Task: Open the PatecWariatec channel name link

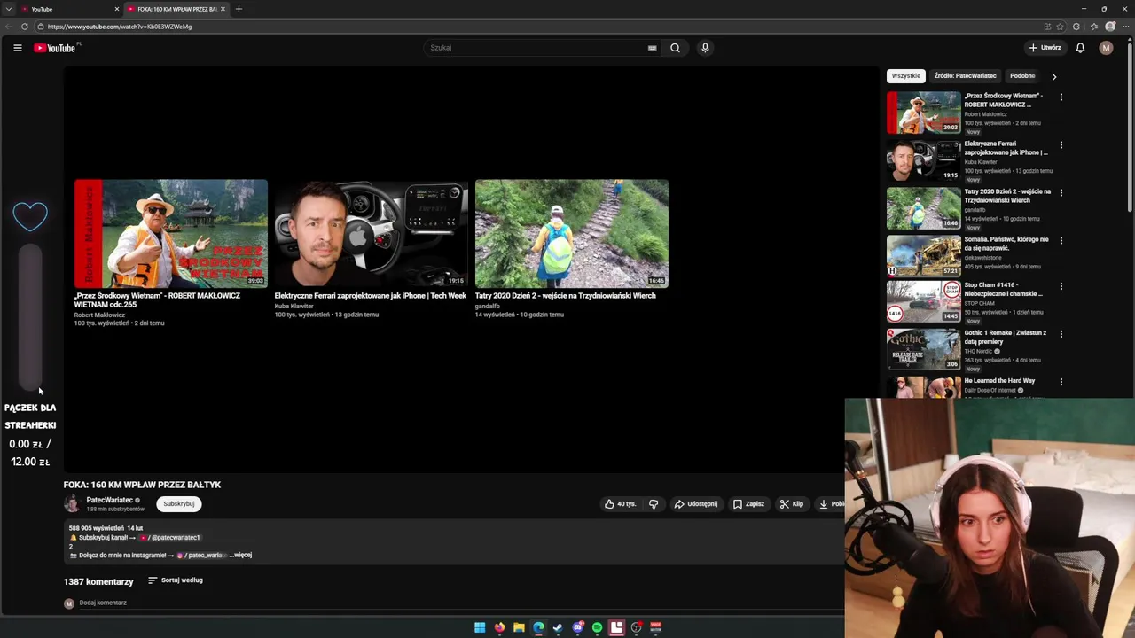Action: 110,500
